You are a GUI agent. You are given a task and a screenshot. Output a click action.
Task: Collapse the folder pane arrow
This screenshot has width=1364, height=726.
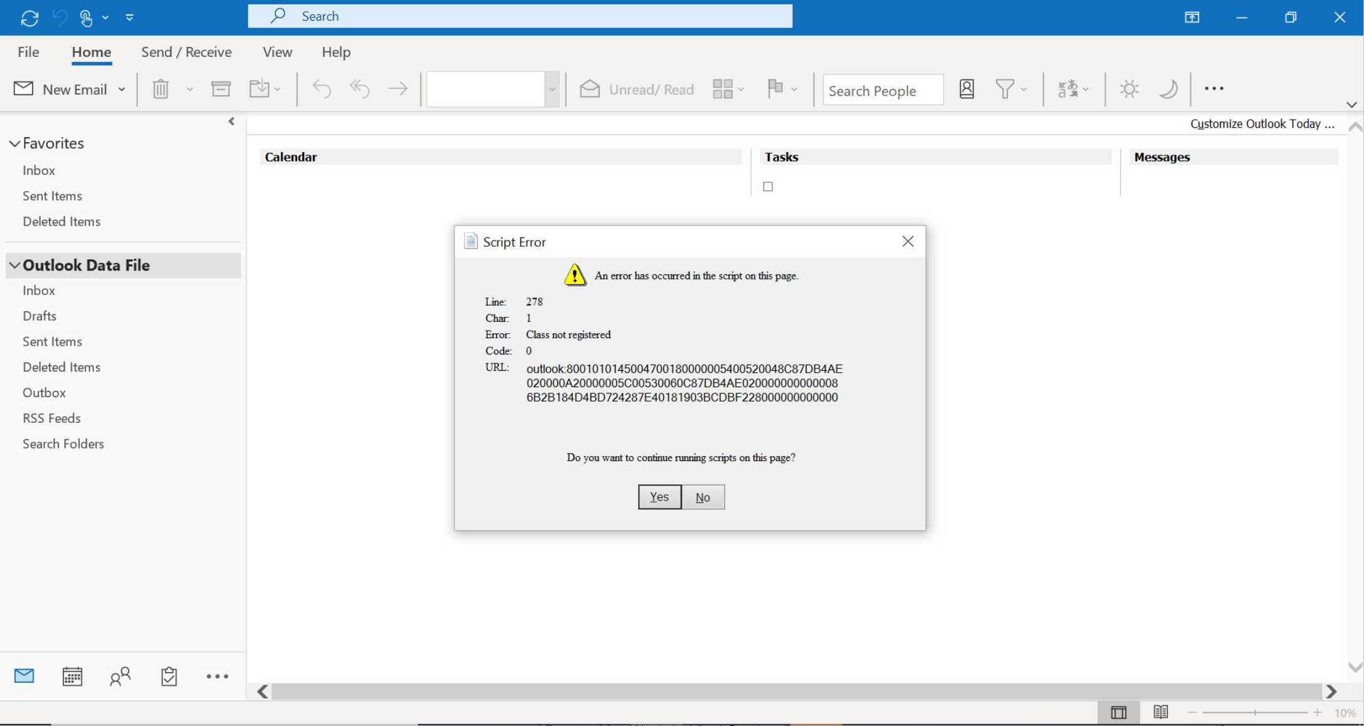tap(231, 121)
